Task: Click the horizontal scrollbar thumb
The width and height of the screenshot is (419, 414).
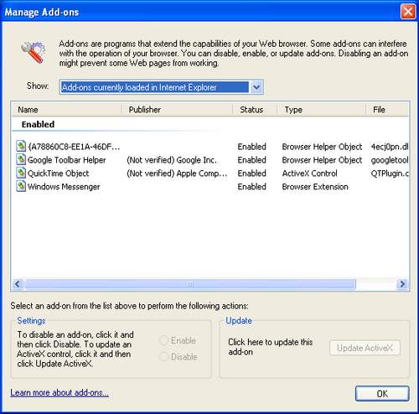Action: pos(190,284)
